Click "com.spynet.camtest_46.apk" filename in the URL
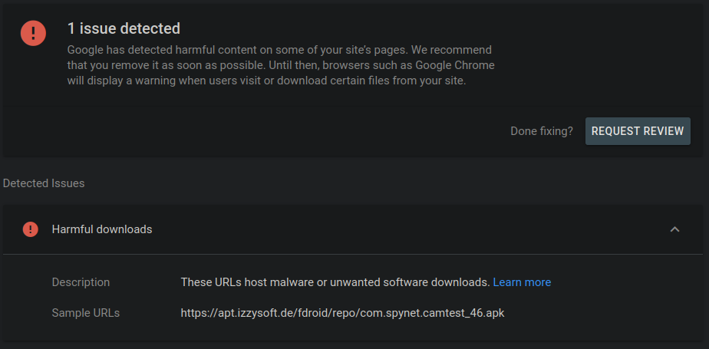The height and width of the screenshot is (349, 709). 432,313
